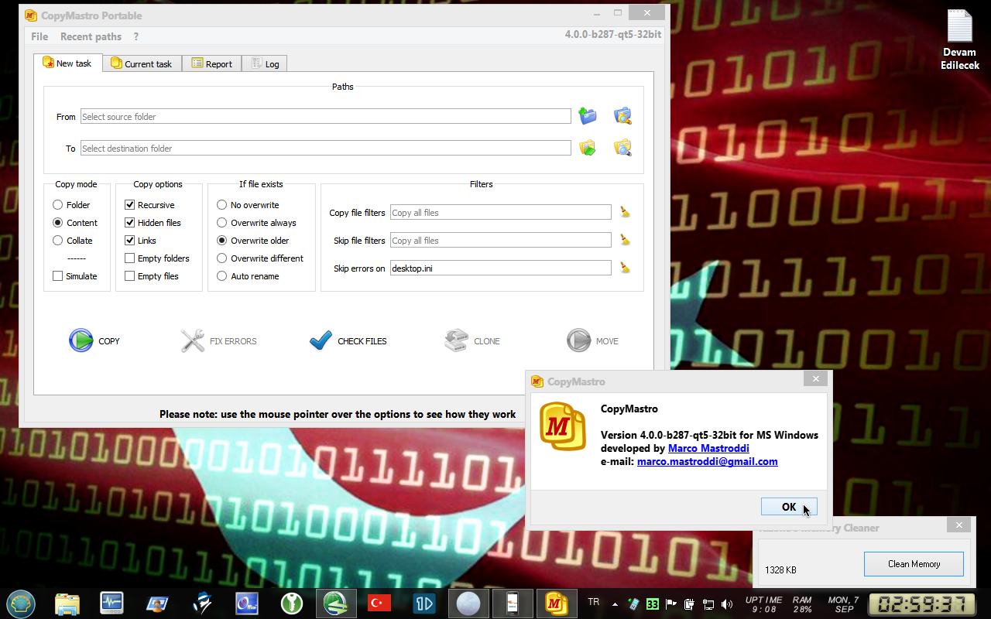Click the From source folder field
The height and width of the screenshot is (619, 991).
(x=326, y=116)
